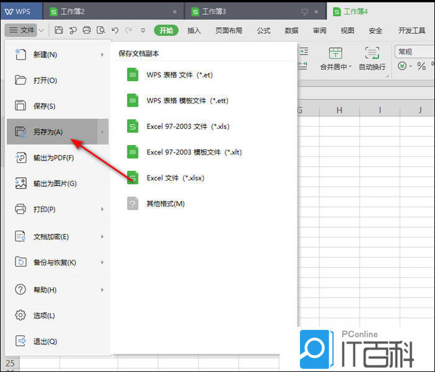Switch to the 工作簿3 document tab

click(x=255, y=11)
